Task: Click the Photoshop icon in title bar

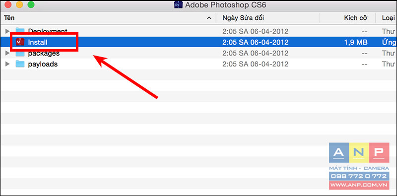Action: click(178, 4)
